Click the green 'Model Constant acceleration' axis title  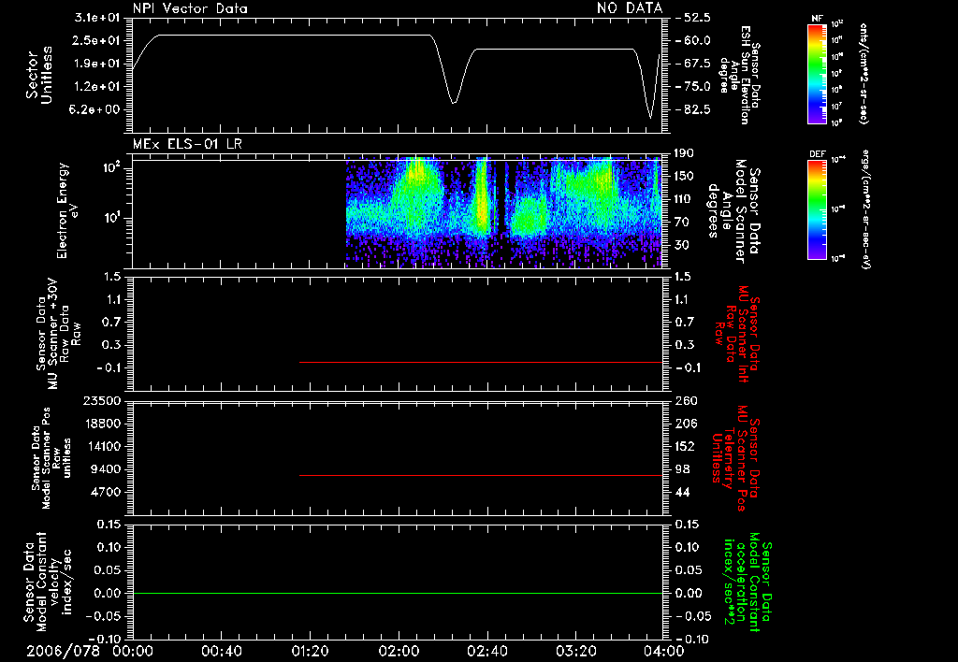748,583
